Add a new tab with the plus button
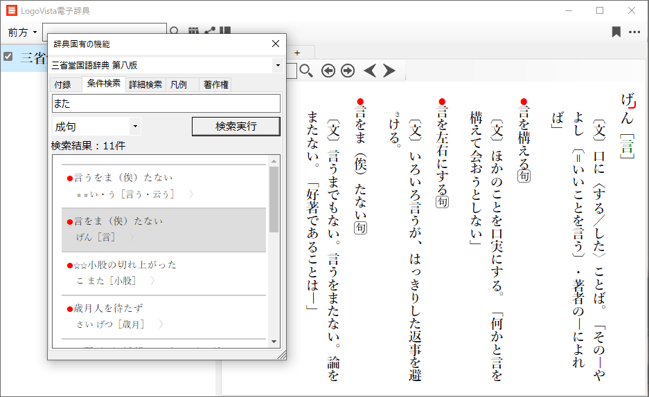 coord(297,53)
